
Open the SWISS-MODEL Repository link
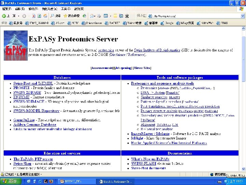pos(37,111)
